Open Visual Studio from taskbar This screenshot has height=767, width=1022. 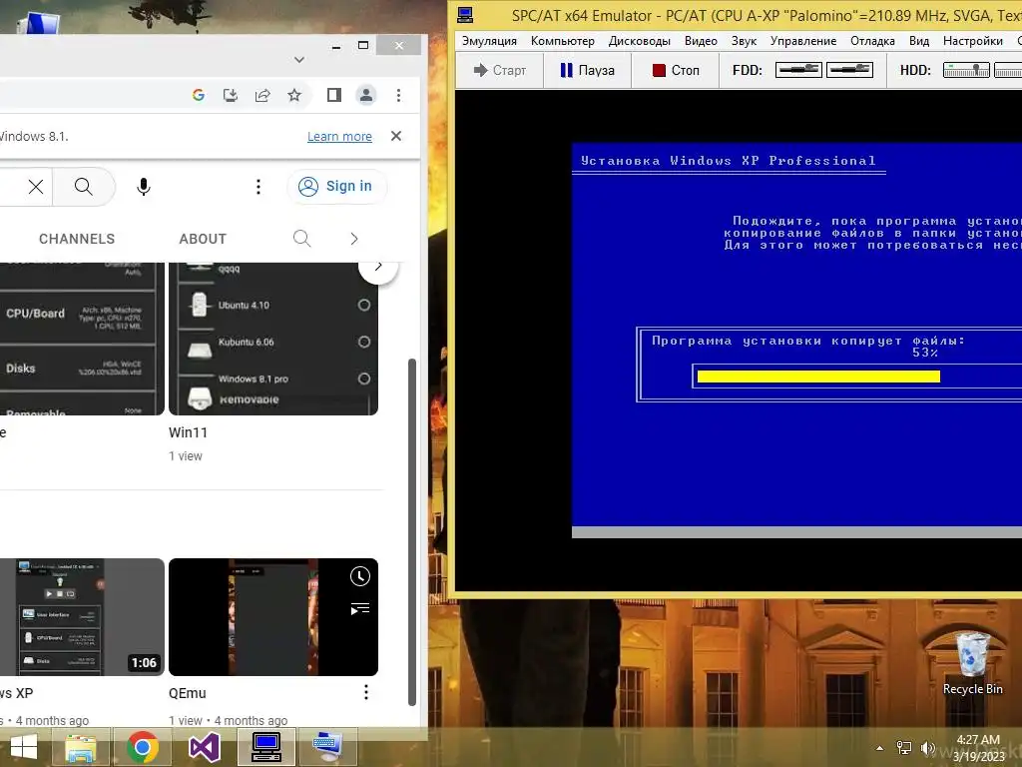(204, 747)
